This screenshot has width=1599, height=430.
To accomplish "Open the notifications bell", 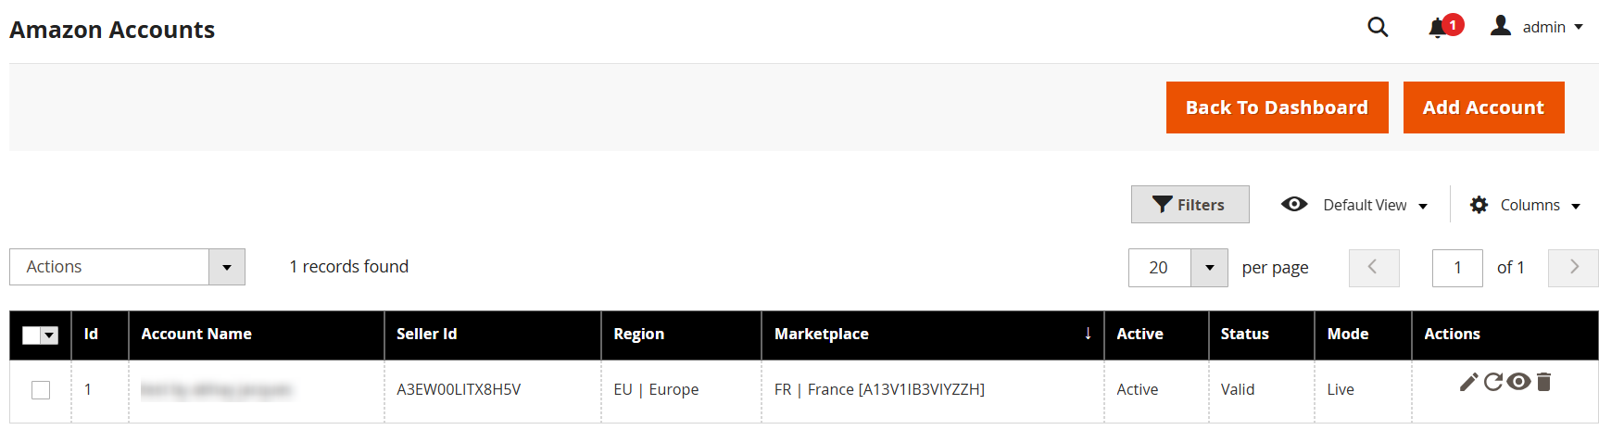I will 1438,28.
